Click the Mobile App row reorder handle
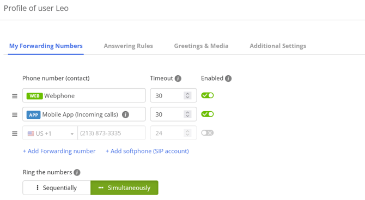The height and width of the screenshot is (200, 365). pyautogui.click(x=15, y=115)
